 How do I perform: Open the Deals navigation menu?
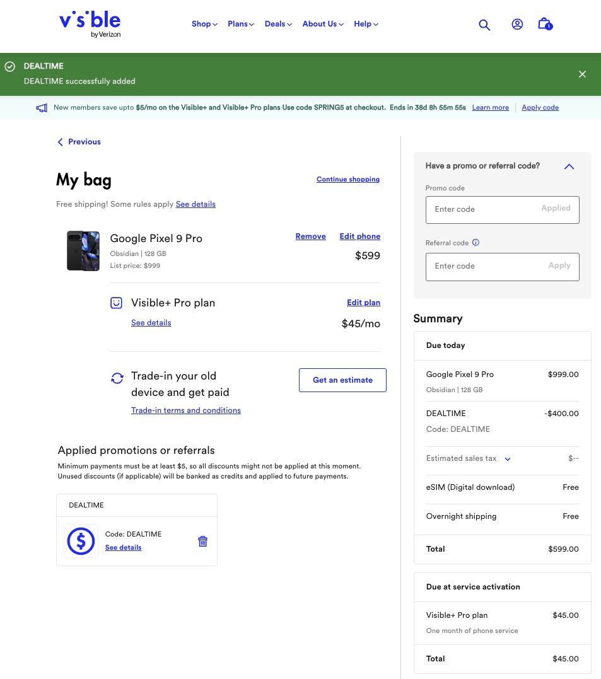(x=278, y=24)
